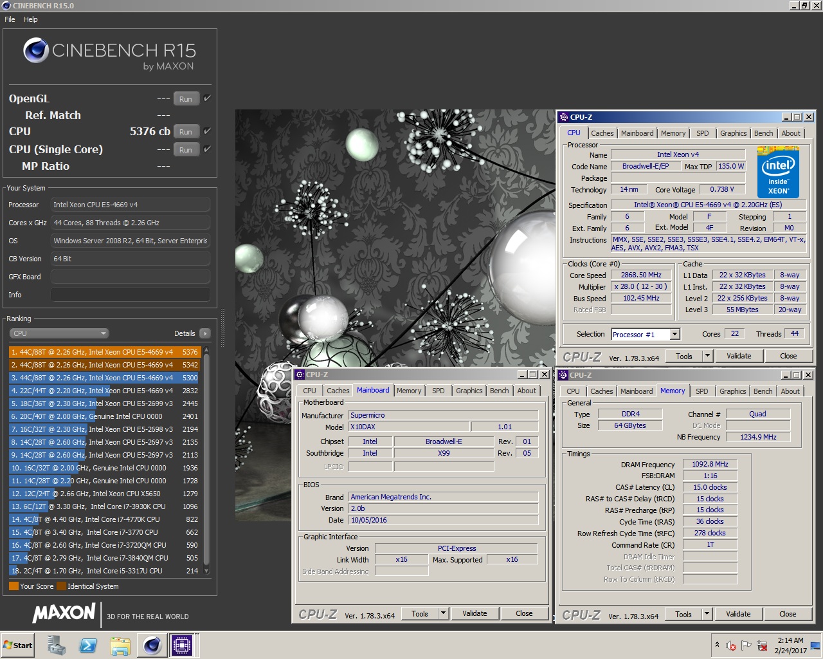This screenshot has width=823, height=659.
Task: Expand Tools dropdown arrow in CPU tab window
Action: tap(707, 356)
